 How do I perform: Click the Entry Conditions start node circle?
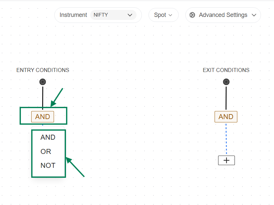(42, 82)
